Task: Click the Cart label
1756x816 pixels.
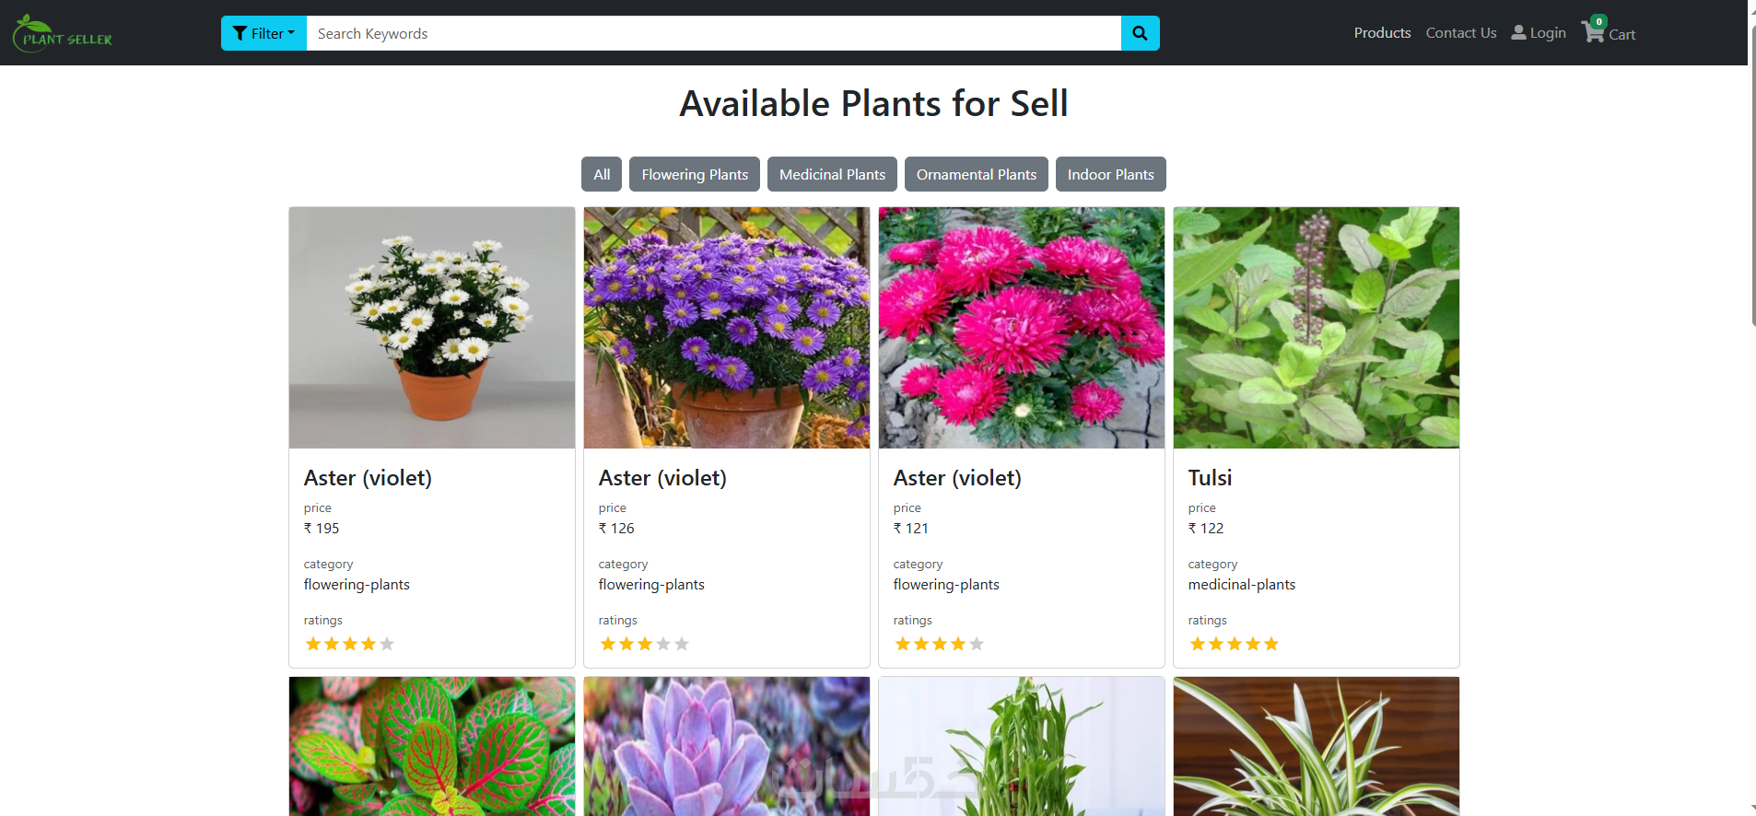Action: point(1622,35)
